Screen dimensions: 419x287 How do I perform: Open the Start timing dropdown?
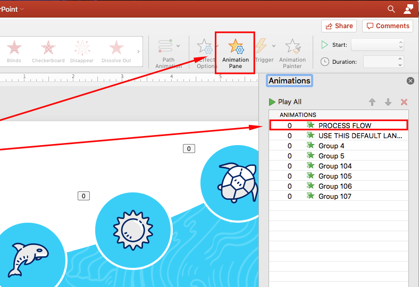[377, 45]
